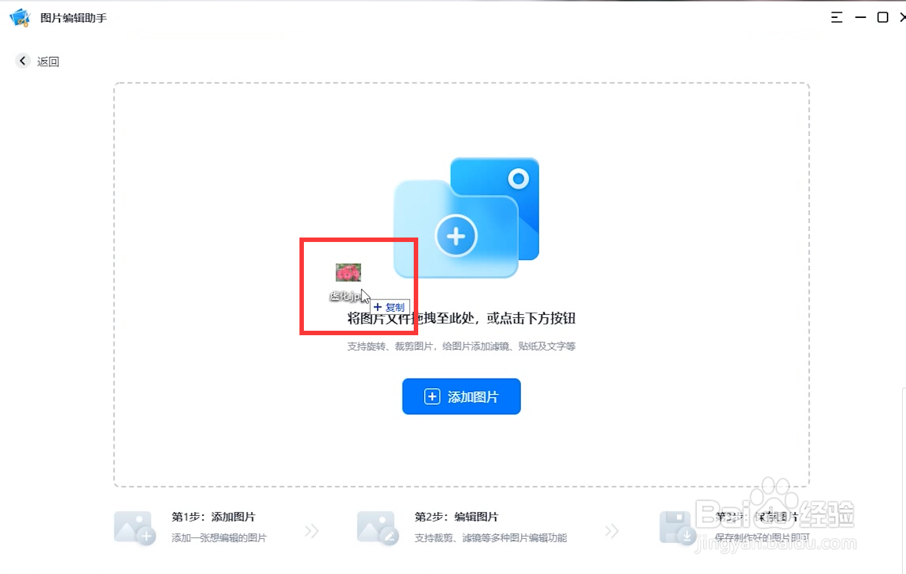The image size is (906, 574).
Task: Click the plus icon inside the 添加图片 button
Action: [x=431, y=396]
